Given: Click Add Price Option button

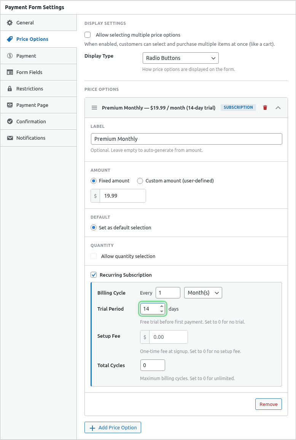Looking at the screenshot, I should [x=113, y=427].
